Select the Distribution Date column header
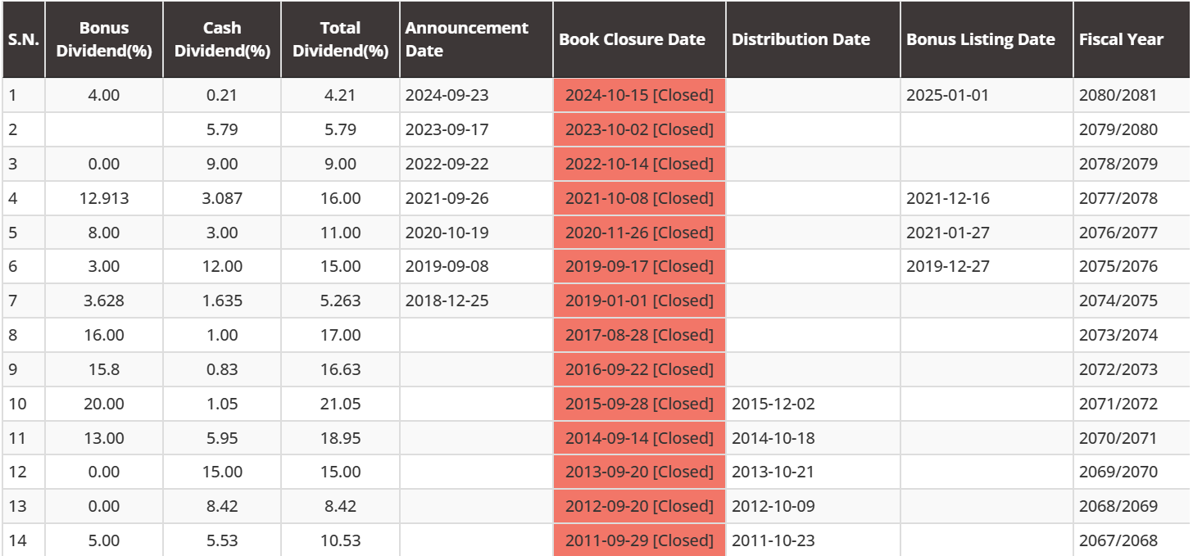1193x556 pixels. point(813,39)
